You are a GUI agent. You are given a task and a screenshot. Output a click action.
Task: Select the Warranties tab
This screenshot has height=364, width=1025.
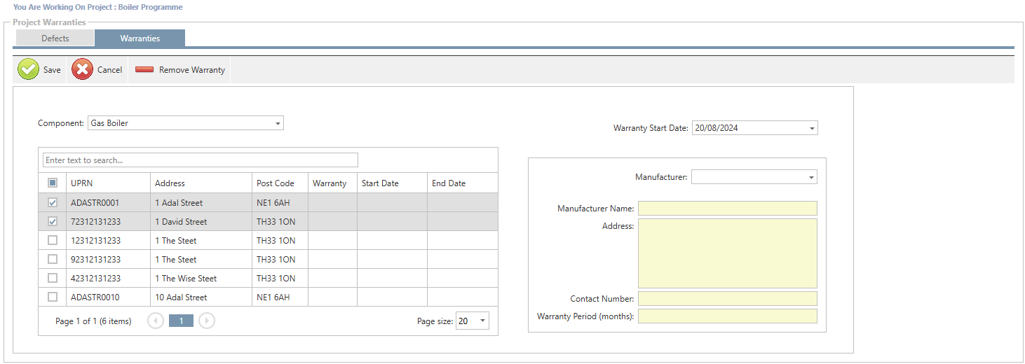pos(140,38)
